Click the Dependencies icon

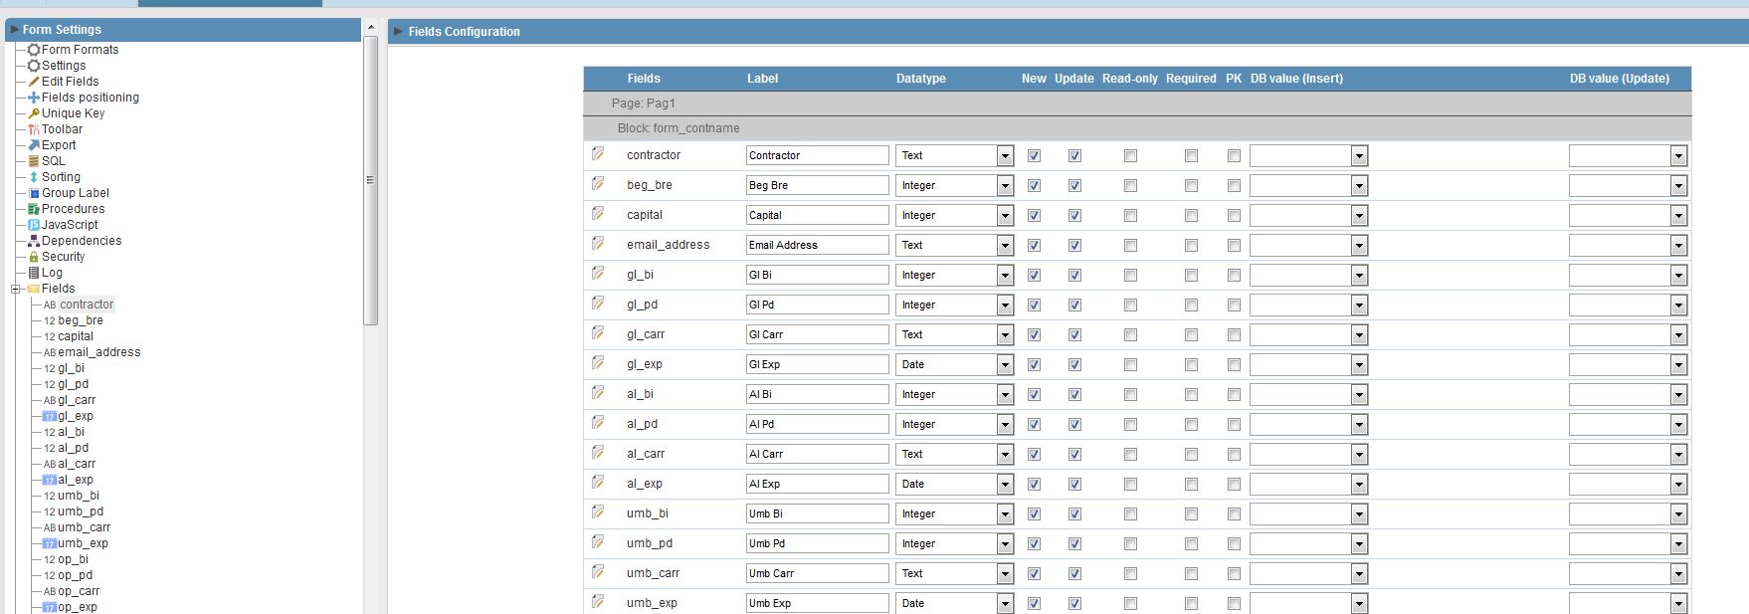pos(34,241)
